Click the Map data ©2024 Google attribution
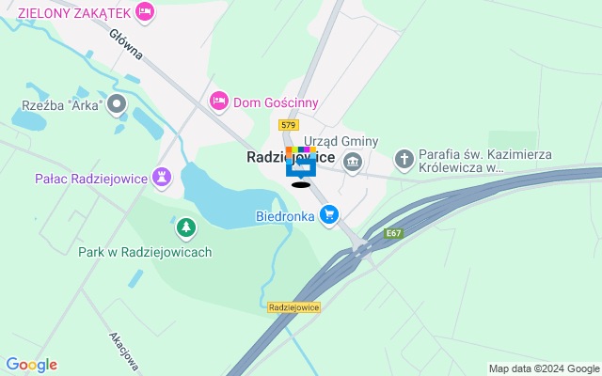 point(545,369)
